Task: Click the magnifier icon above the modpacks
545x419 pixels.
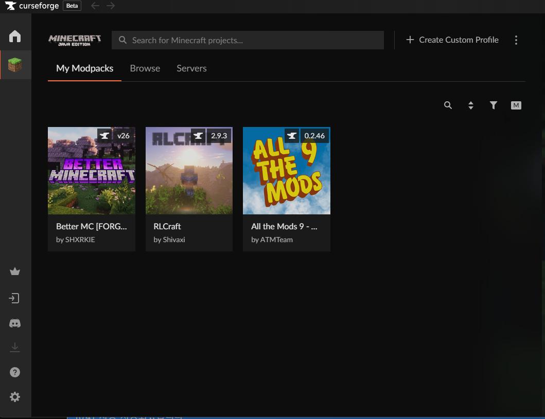Action: (448, 105)
